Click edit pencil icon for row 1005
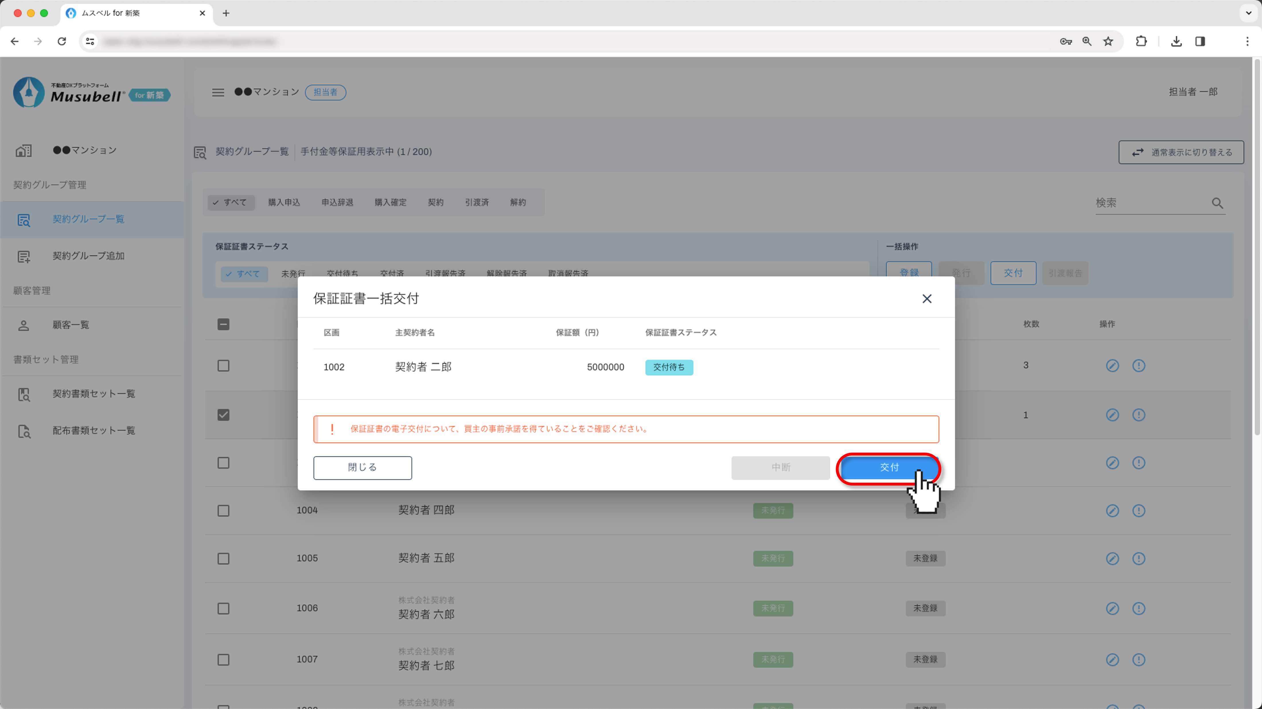The image size is (1262, 709). point(1112,558)
